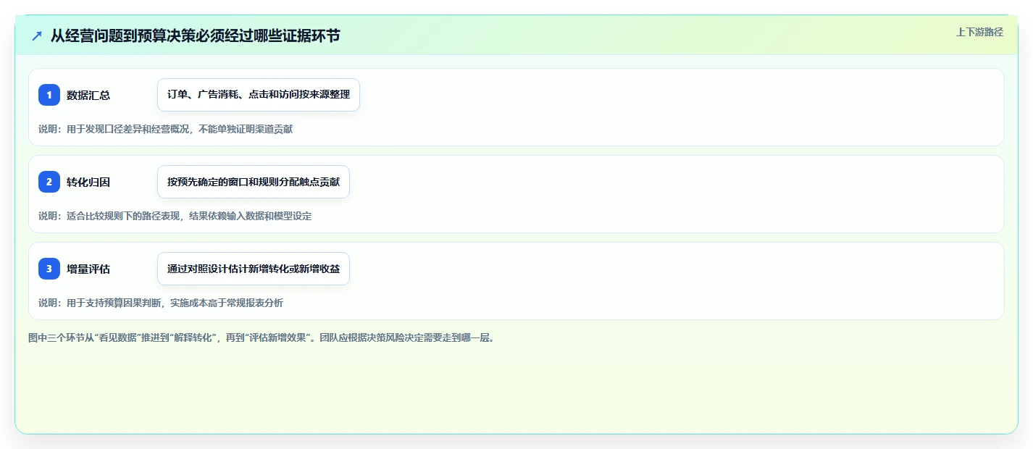
Task: Click the 订单、广告消耗、点击和访问按来源整理 box
Action: tap(259, 95)
